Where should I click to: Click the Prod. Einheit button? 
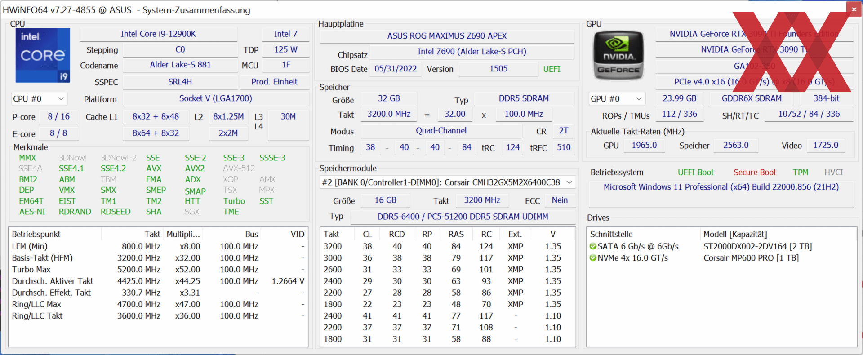(x=274, y=82)
